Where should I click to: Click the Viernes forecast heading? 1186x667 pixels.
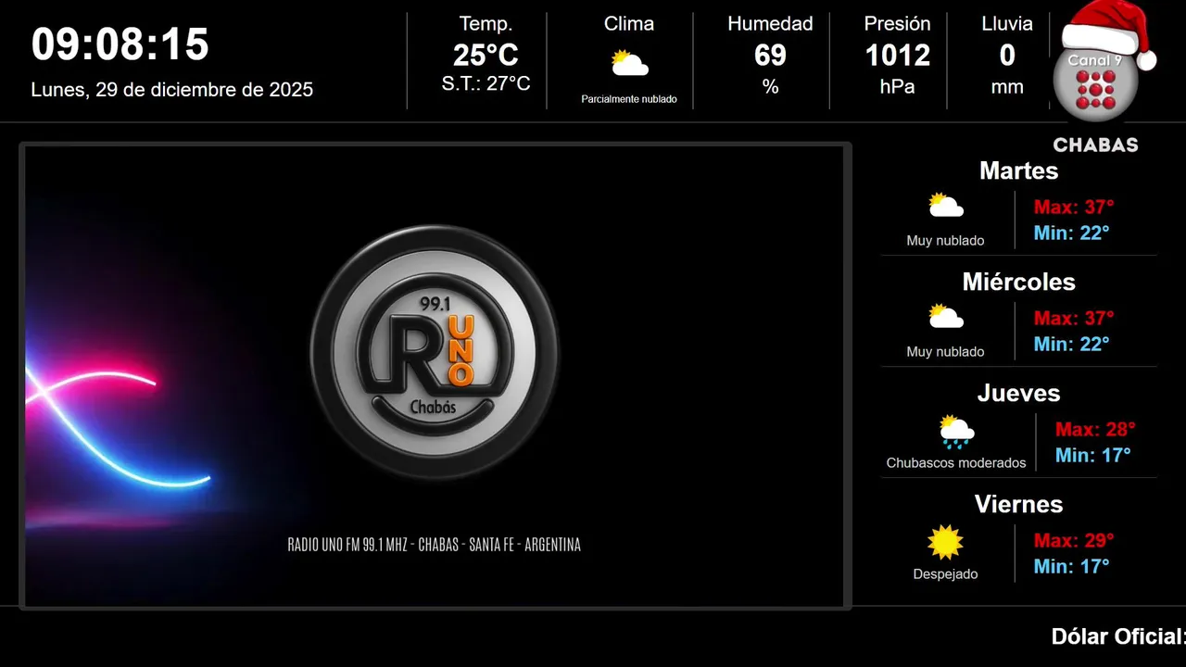tap(1018, 504)
